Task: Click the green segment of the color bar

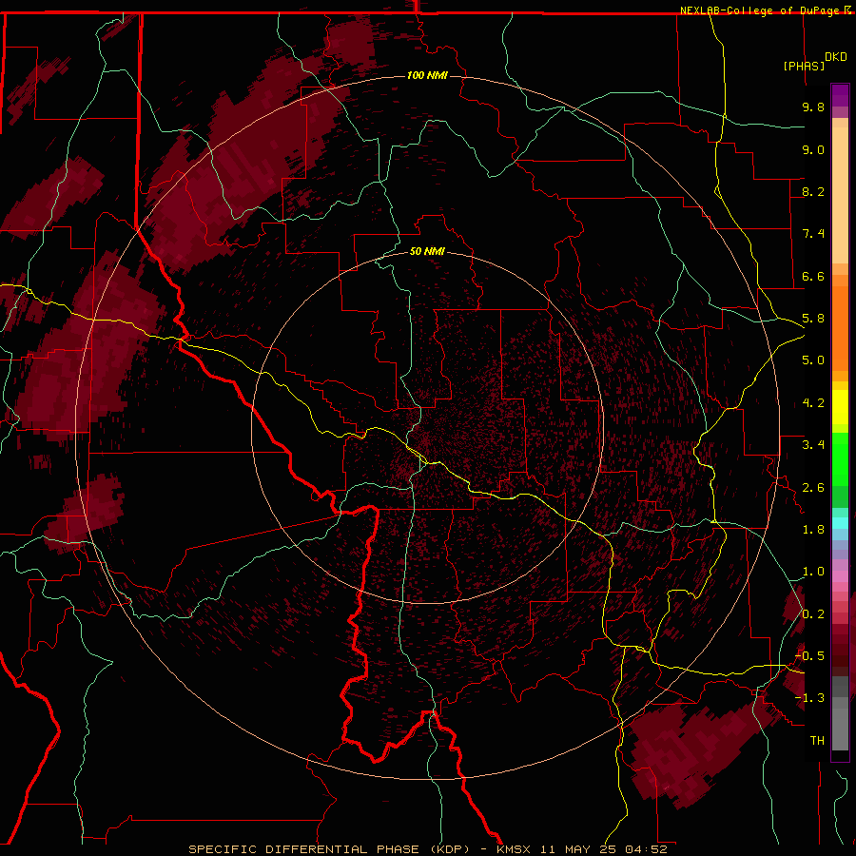Action: [840, 470]
